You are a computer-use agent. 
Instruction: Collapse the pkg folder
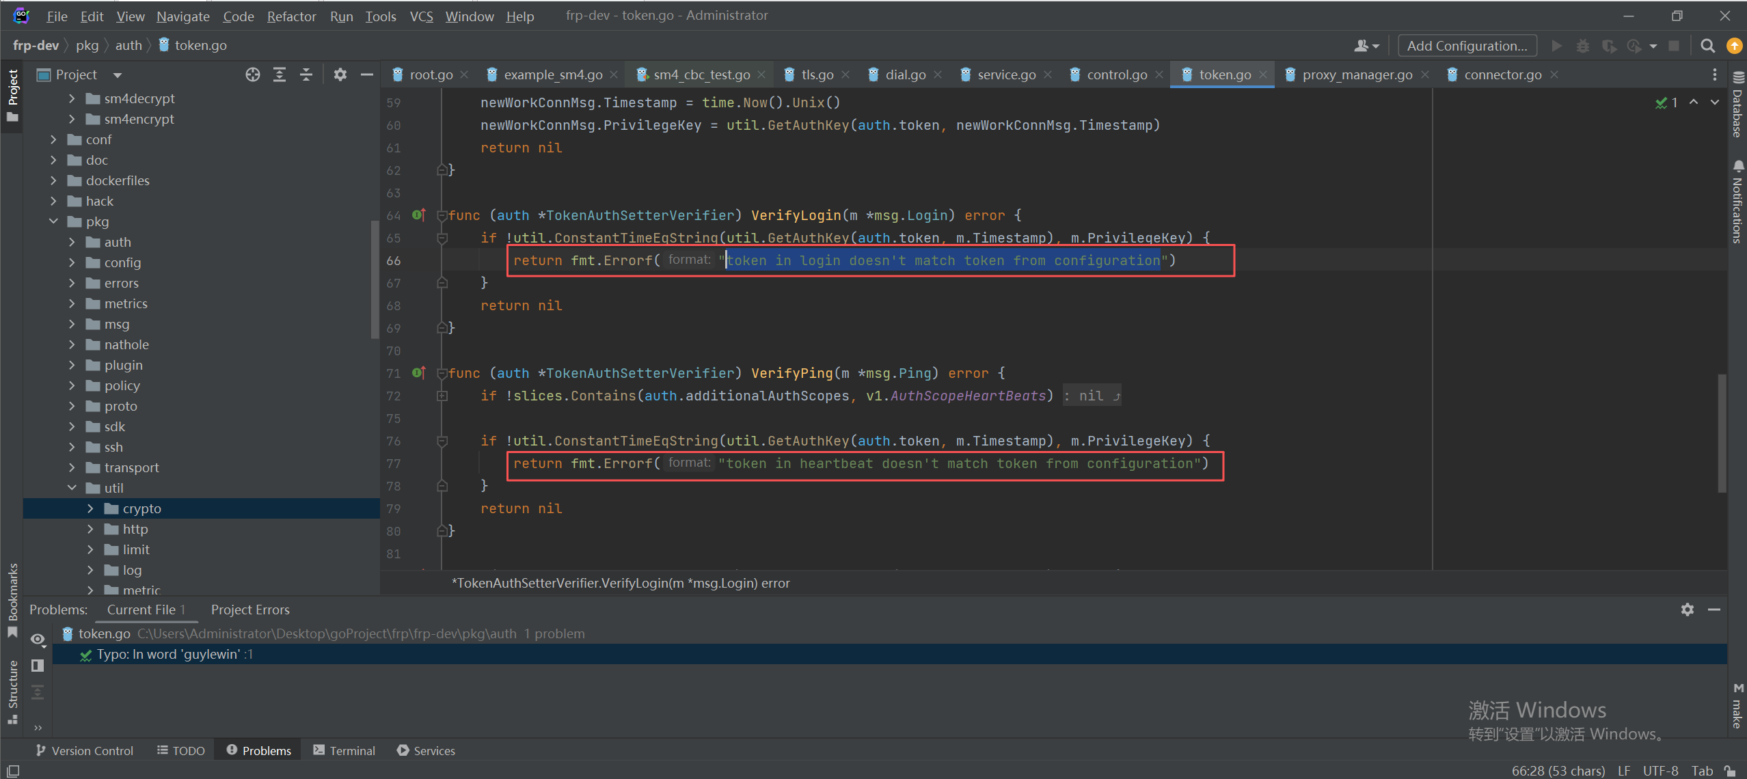(53, 221)
